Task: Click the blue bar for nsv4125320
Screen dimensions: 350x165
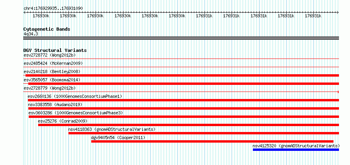Action: [x=296, y=150]
